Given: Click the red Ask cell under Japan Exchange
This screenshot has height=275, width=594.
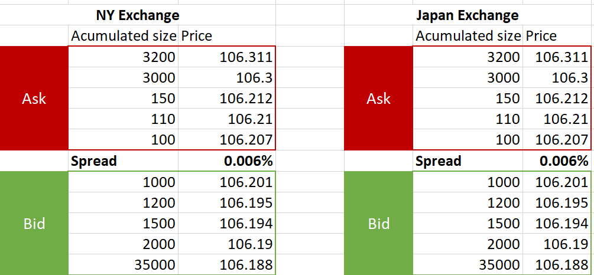Looking at the screenshot, I should (x=378, y=99).
